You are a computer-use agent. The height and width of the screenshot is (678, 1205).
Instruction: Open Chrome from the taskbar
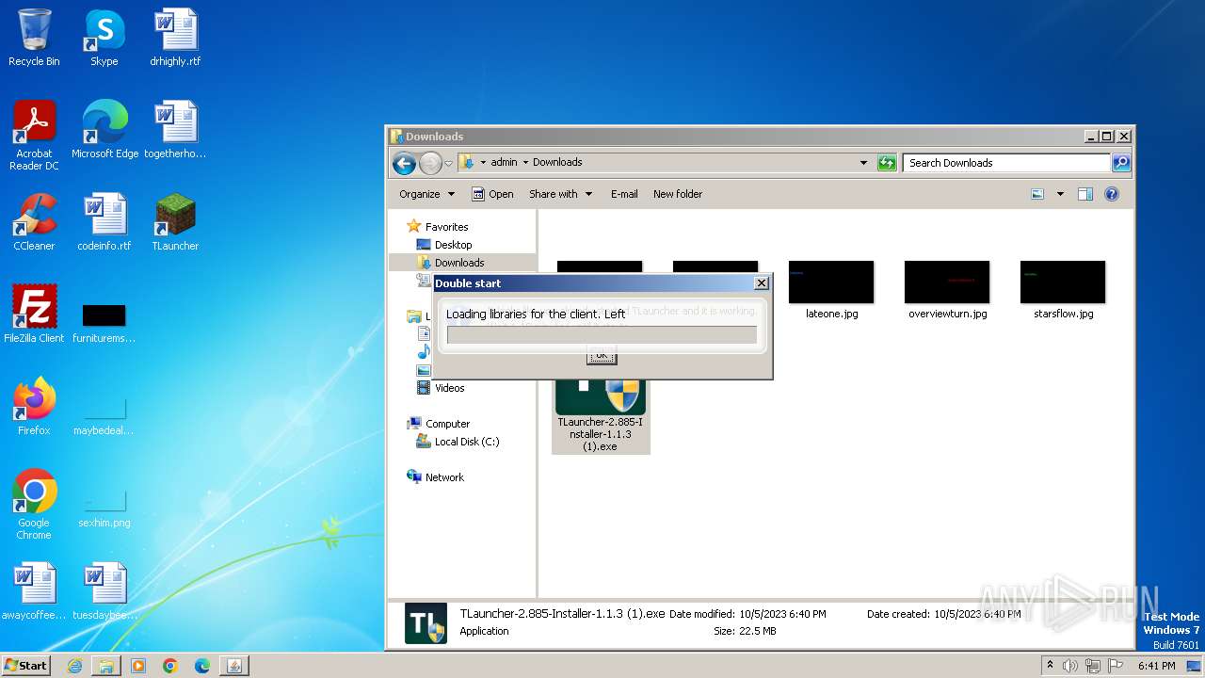tap(170, 666)
